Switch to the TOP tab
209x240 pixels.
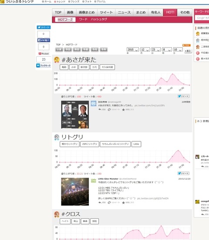pyautogui.click(x=58, y=12)
